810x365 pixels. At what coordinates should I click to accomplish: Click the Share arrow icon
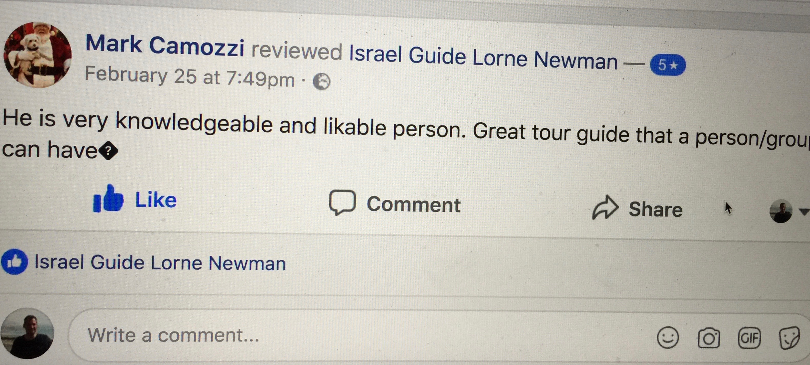click(x=605, y=207)
